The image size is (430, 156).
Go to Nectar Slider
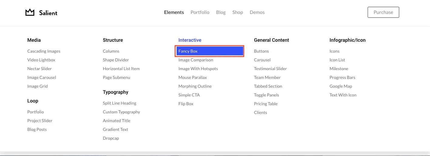(x=39, y=69)
